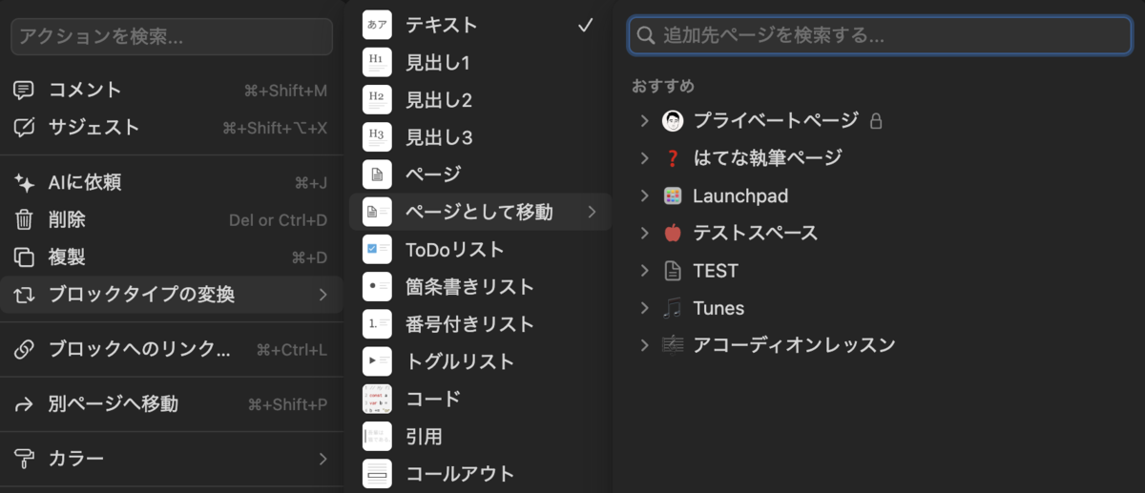Click the カラー paint roller icon
This screenshot has height=493, width=1145.
coord(24,459)
